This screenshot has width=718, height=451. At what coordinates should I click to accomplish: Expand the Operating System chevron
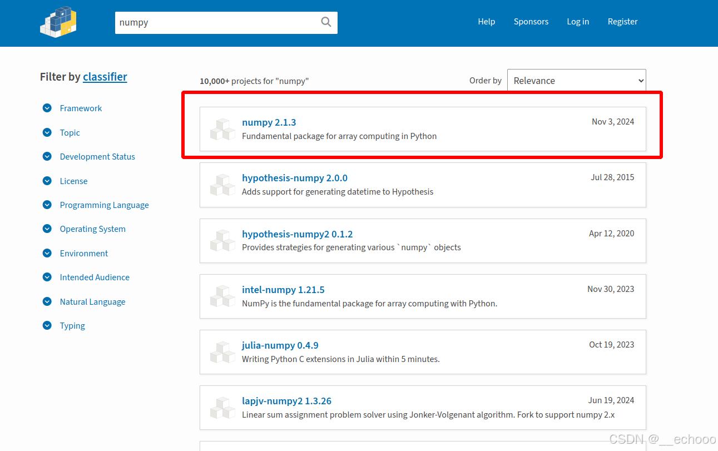click(x=47, y=229)
